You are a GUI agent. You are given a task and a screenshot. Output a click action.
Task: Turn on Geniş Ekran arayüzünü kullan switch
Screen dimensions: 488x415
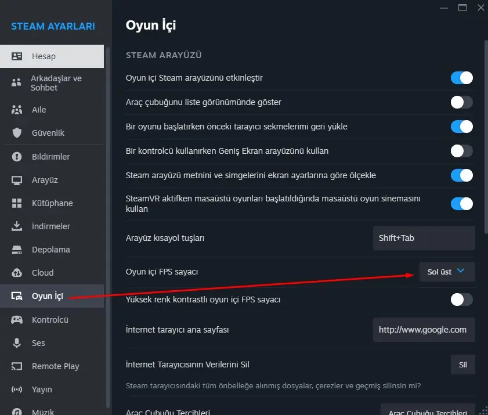click(x=462, y=151)
